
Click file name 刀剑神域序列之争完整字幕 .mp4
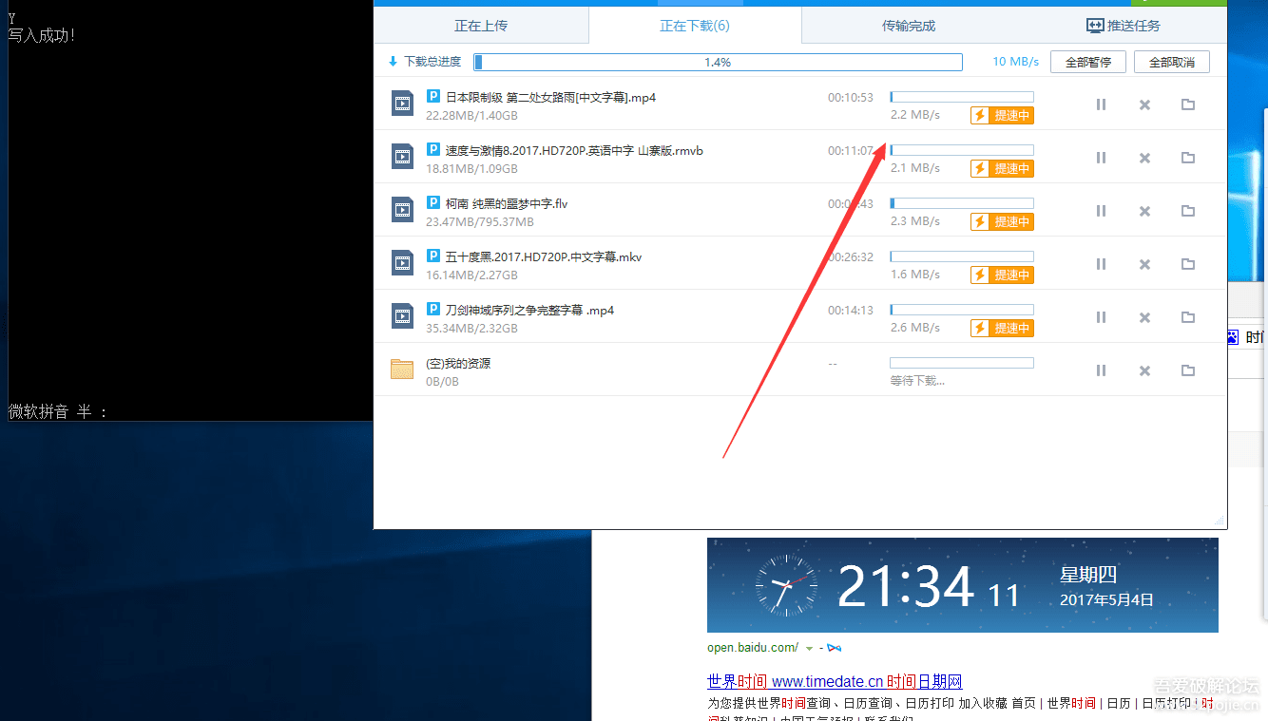tap(529, 310)
